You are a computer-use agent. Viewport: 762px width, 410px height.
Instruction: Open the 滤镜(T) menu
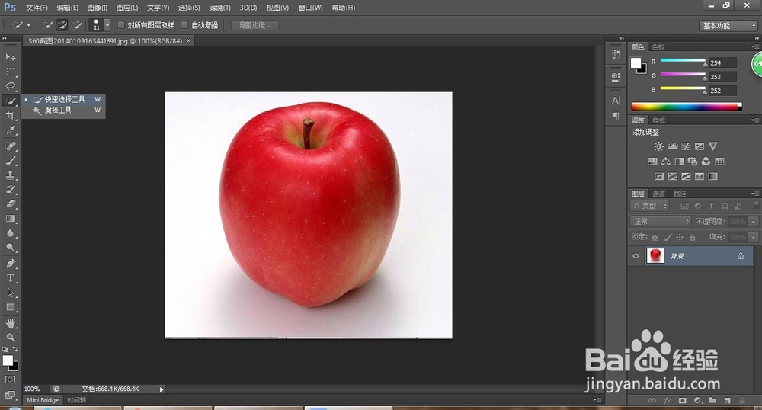tap(219, 8)
